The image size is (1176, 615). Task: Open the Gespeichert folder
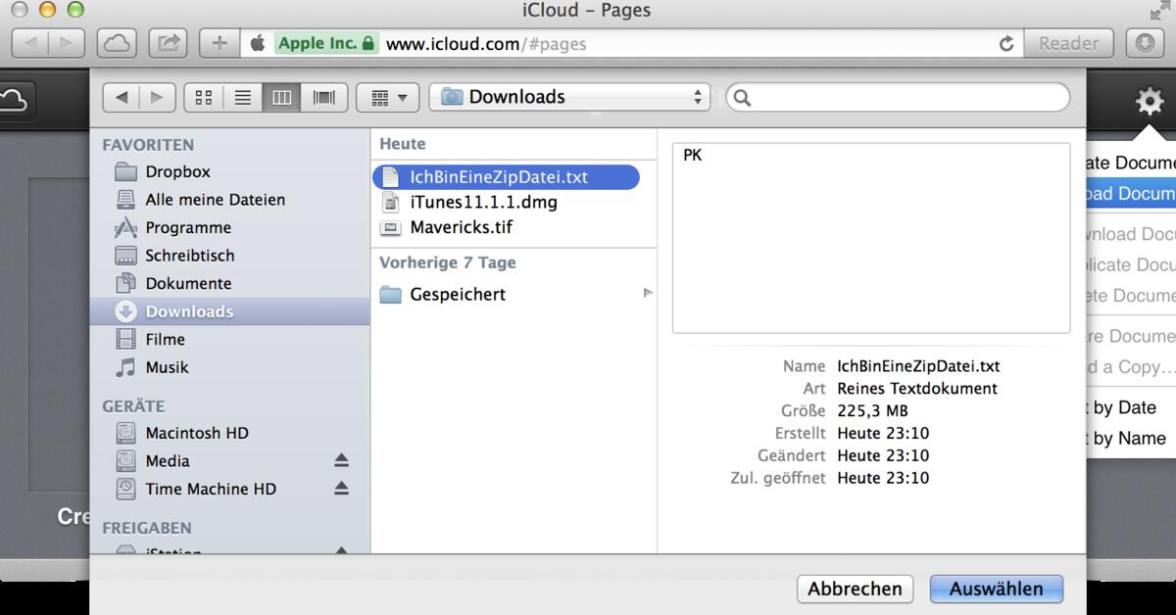pos(444,294)
